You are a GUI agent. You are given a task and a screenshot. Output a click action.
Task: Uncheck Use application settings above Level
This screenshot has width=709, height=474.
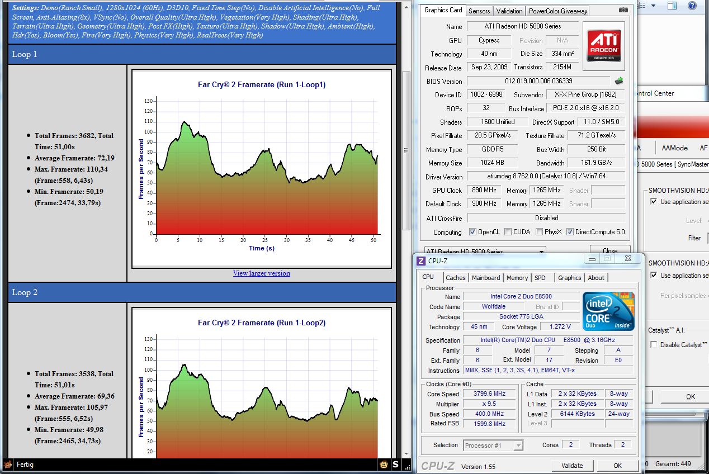[x=653, y=202]
